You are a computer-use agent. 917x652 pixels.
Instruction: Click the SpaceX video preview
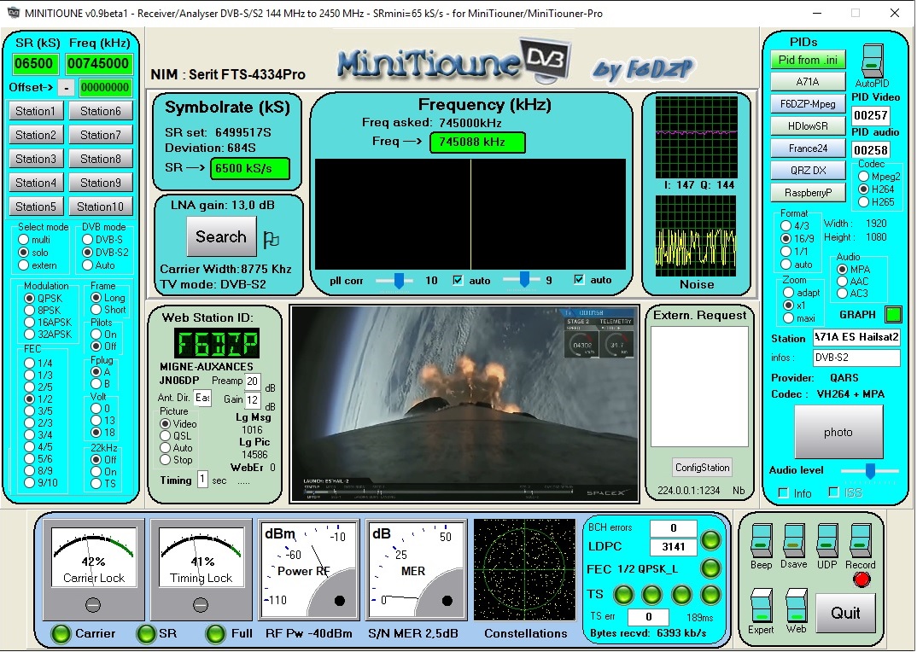tap(465, 404)
